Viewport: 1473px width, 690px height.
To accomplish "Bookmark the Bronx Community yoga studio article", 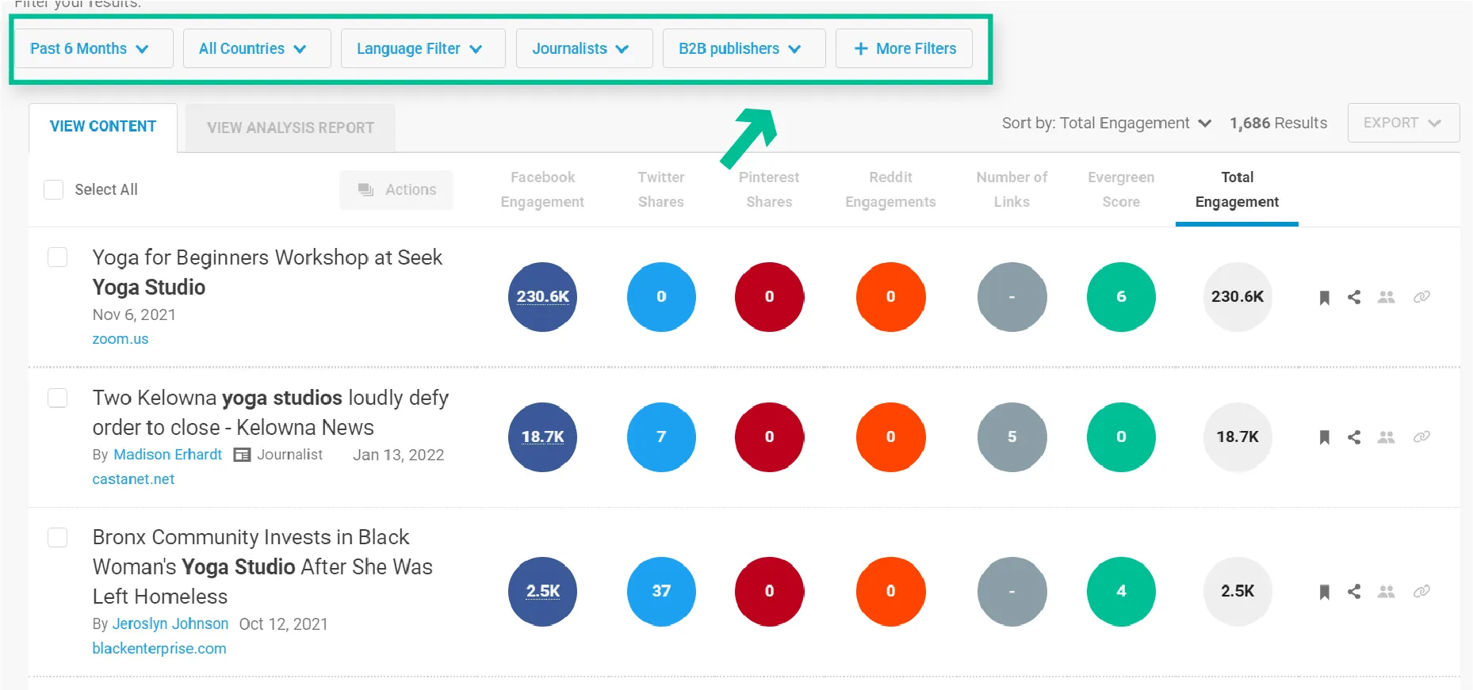I will click(1324, 592).
